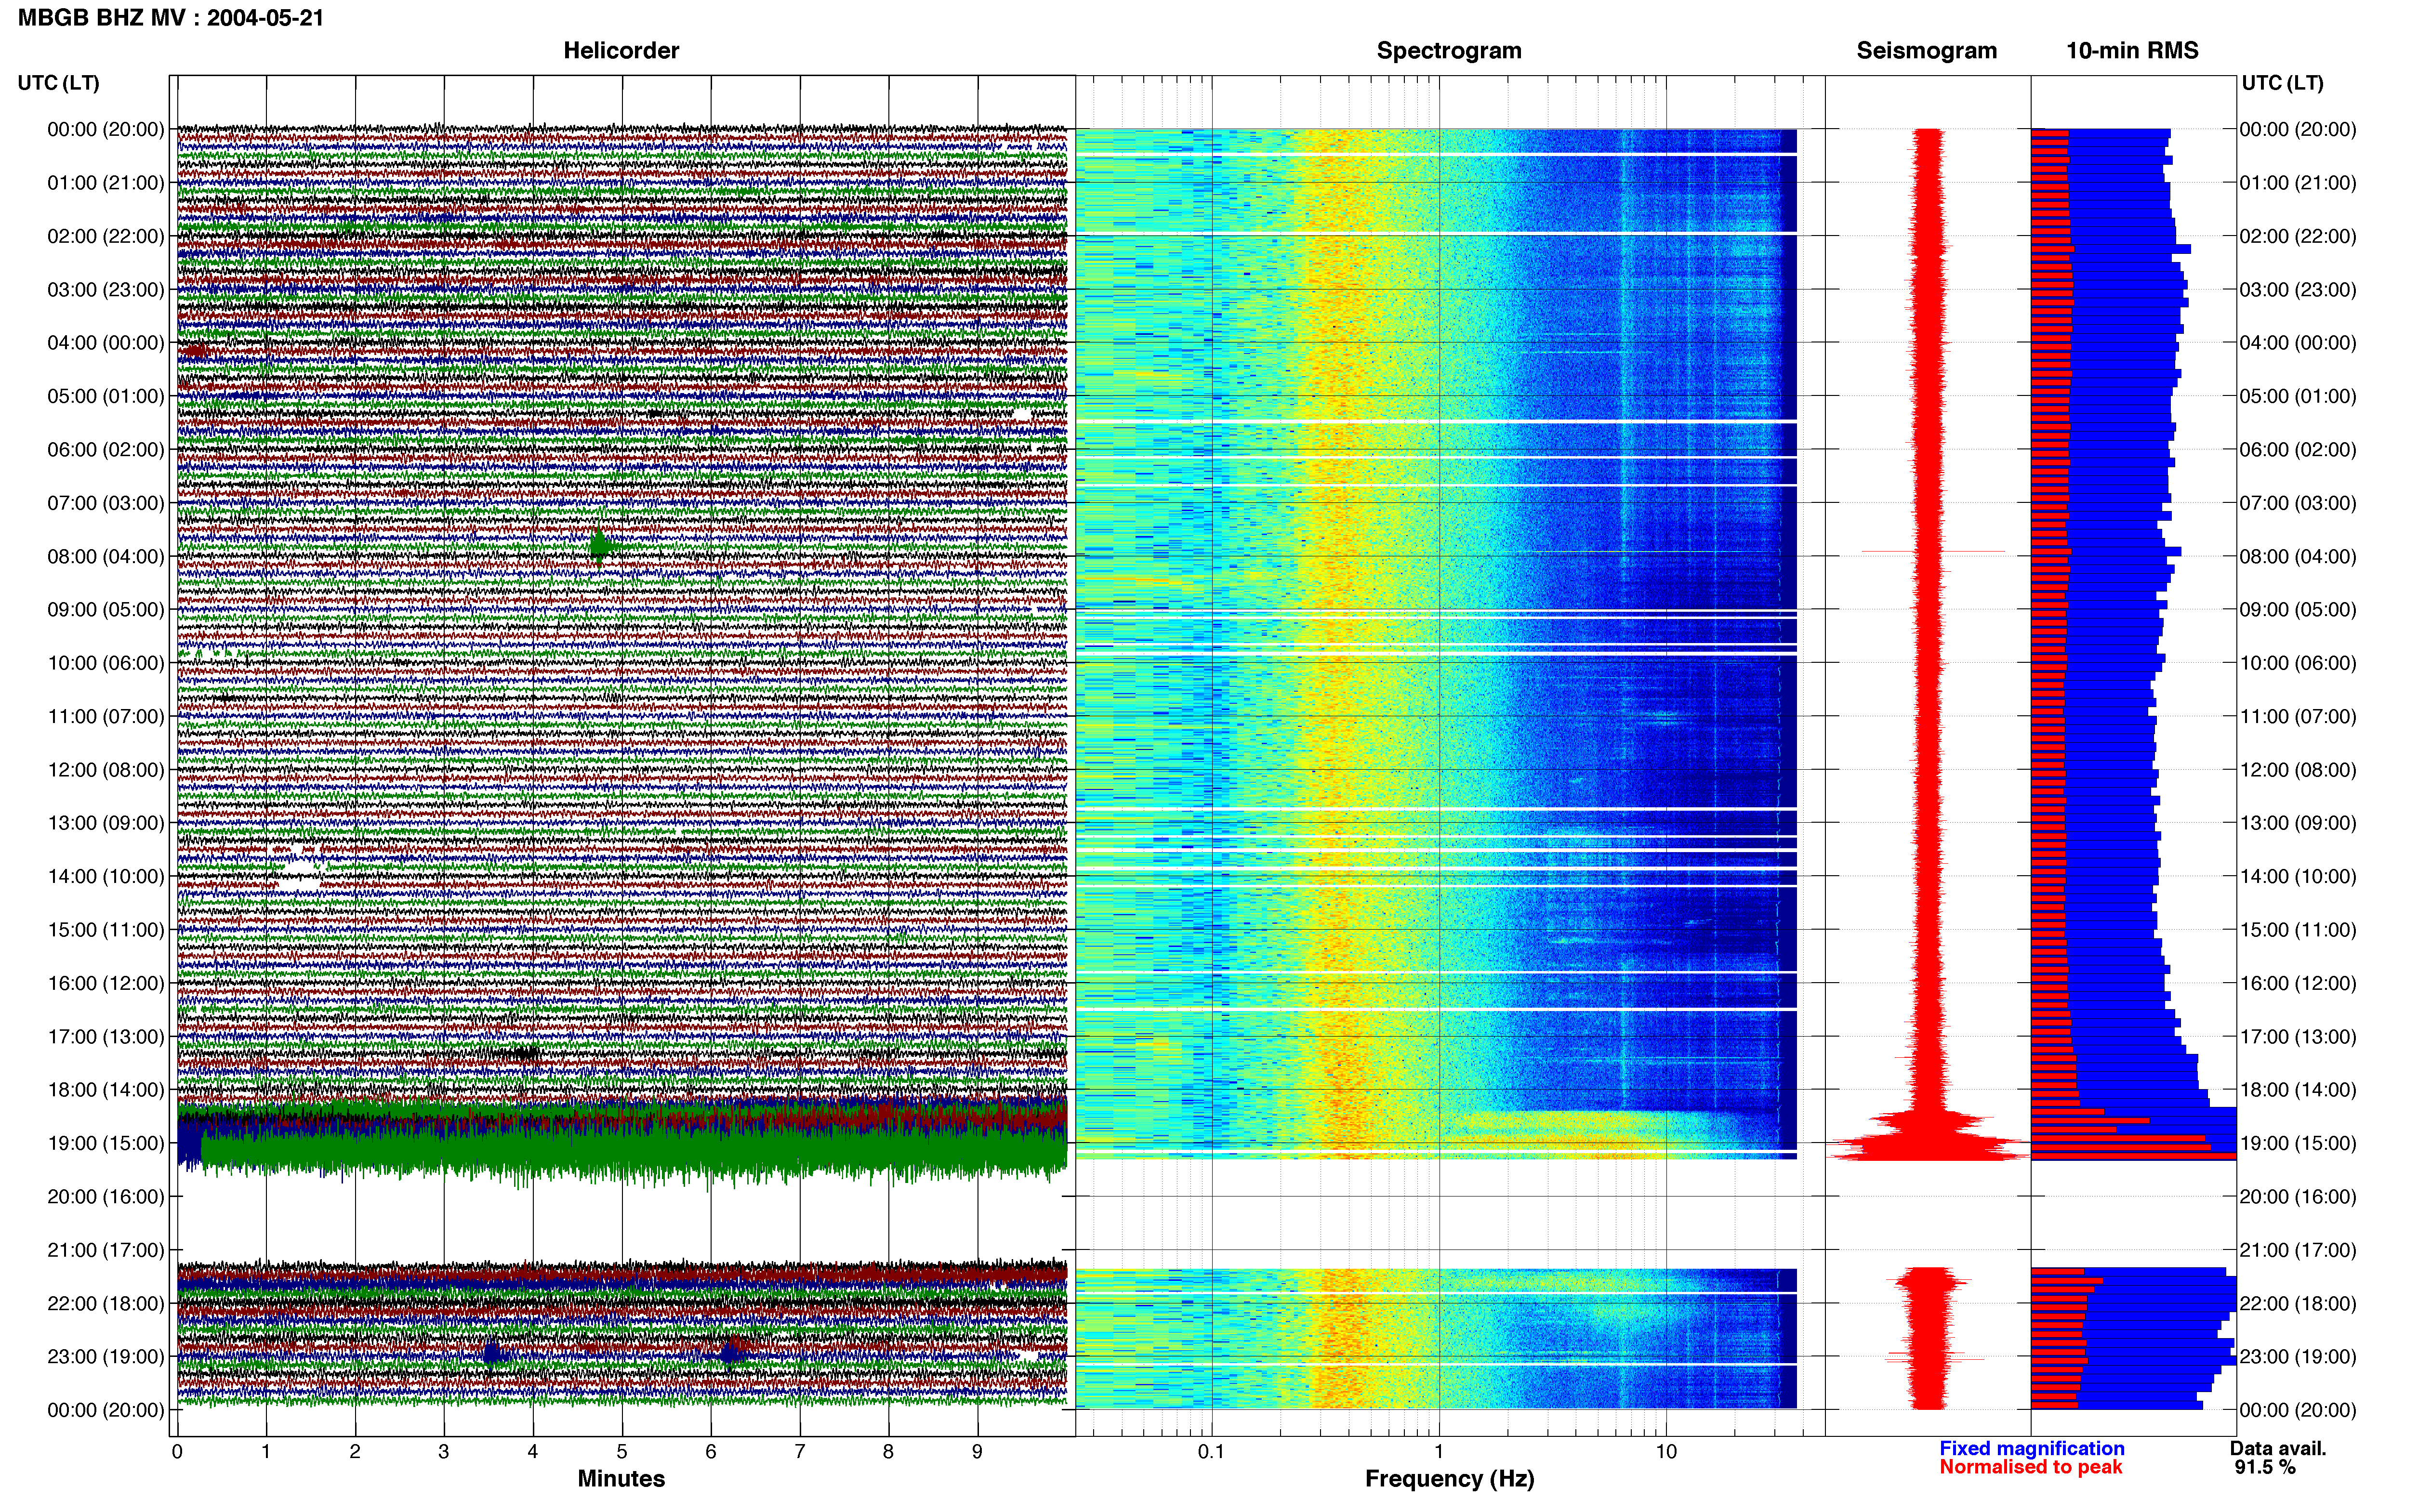Click left time label 23:00 (19:00)
The height and width of the screenshot is (1512, 2418).
pyautogui.click(x=106, y=1356)
